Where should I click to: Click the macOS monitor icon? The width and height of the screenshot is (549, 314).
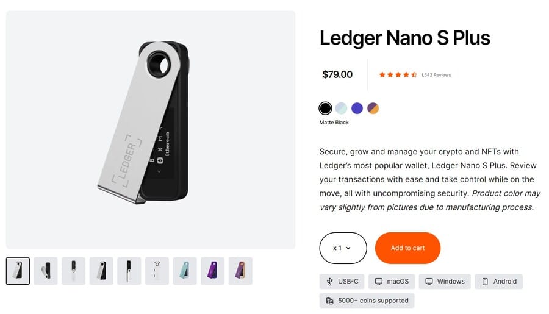coord(379,282)
